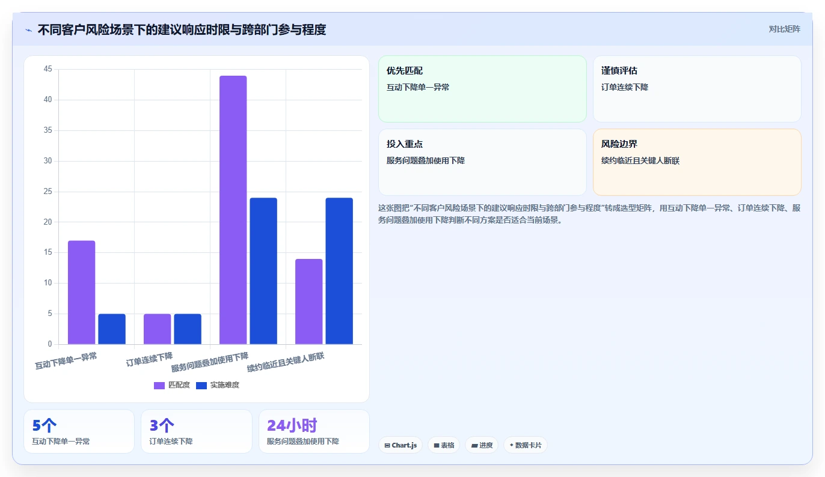The image size is (825, 477).
Task: Click the 对比矩阵 label in header
Action: (x=784, y=29)
